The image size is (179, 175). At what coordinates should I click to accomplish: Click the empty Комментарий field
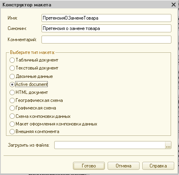click(x=106, y=40)
